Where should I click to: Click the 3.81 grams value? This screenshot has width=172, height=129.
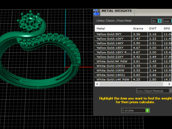137,61
